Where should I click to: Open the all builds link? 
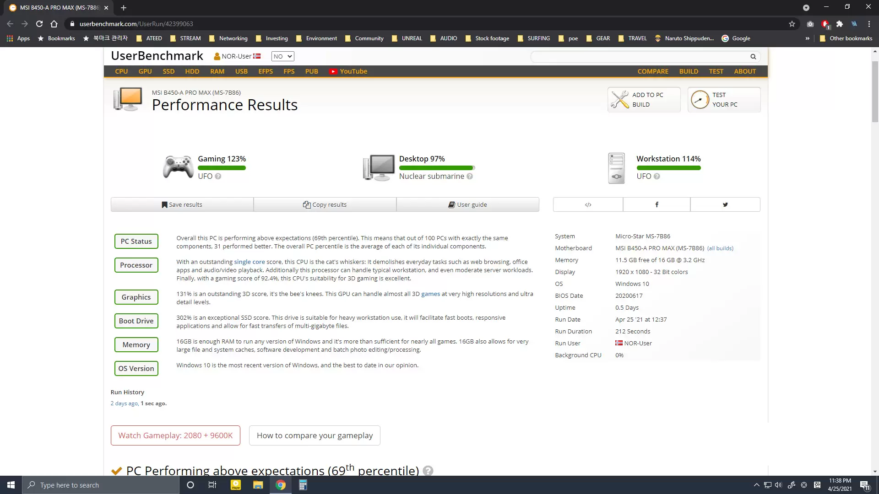pyautogui.click(x=720, y=248)
